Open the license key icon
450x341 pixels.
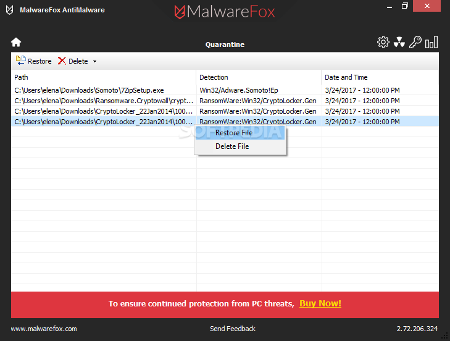click(415, 42)
